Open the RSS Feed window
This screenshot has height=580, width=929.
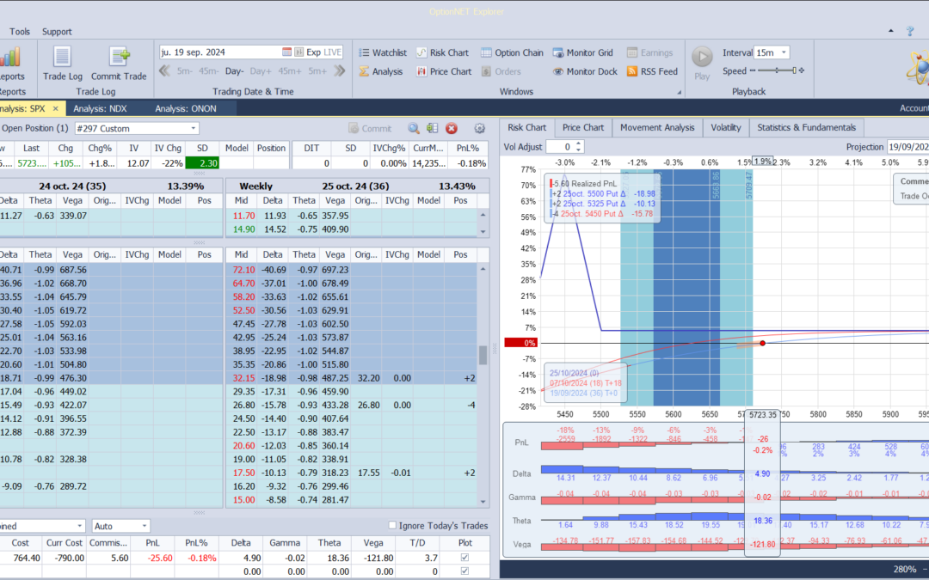click(652, 71)
